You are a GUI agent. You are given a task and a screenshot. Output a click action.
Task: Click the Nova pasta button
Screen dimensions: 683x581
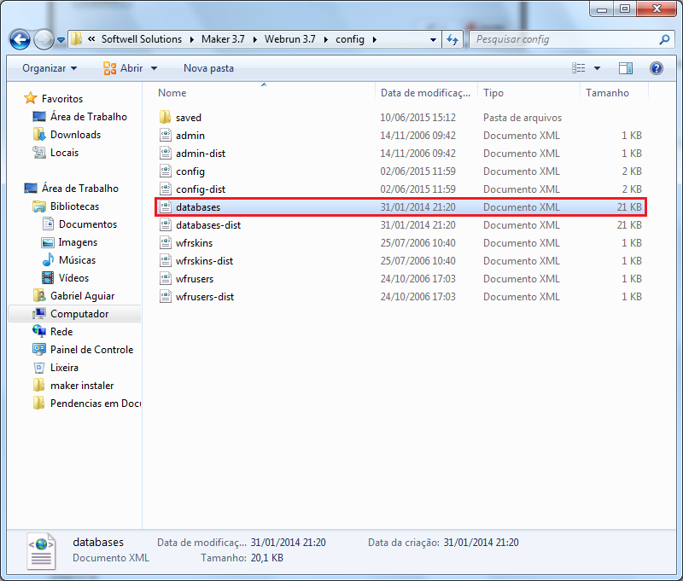tap(208, 68)
